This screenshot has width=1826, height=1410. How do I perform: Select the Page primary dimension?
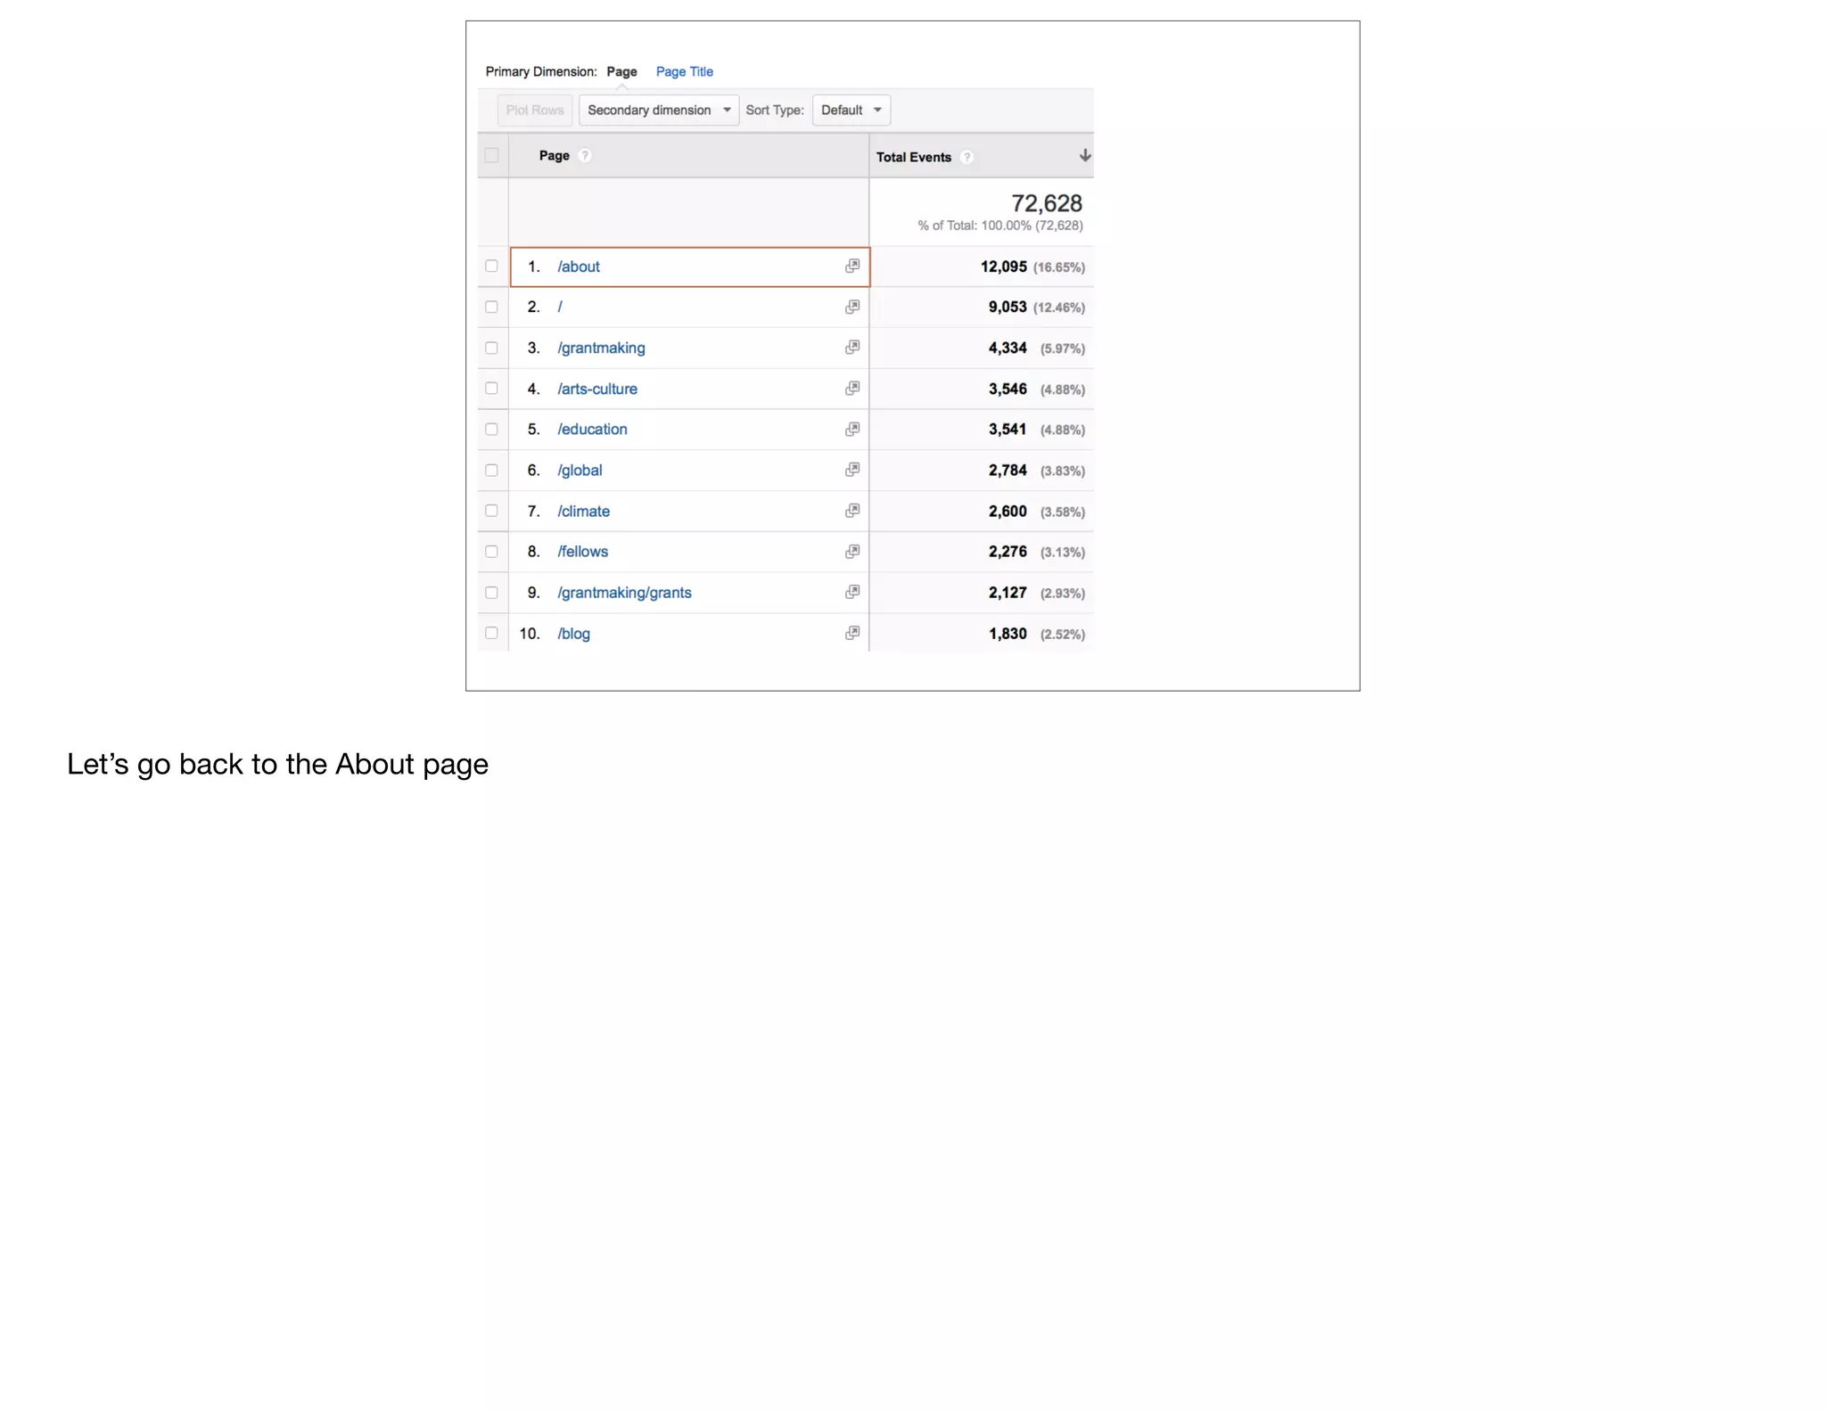(621, 71)
